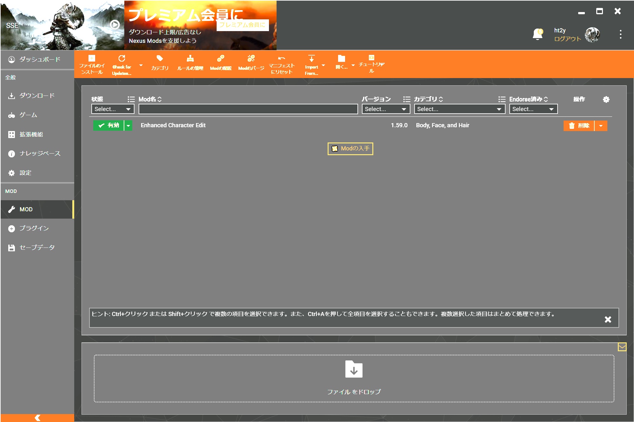634x422 pixels.
Task: Expand the arrow next to 削除 button
Action: coord(601,126)
